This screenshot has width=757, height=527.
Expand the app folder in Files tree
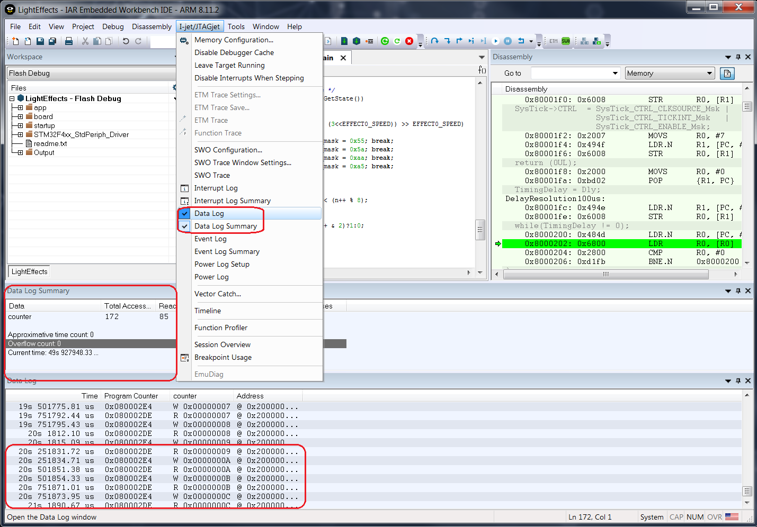[x=20, y=108]
